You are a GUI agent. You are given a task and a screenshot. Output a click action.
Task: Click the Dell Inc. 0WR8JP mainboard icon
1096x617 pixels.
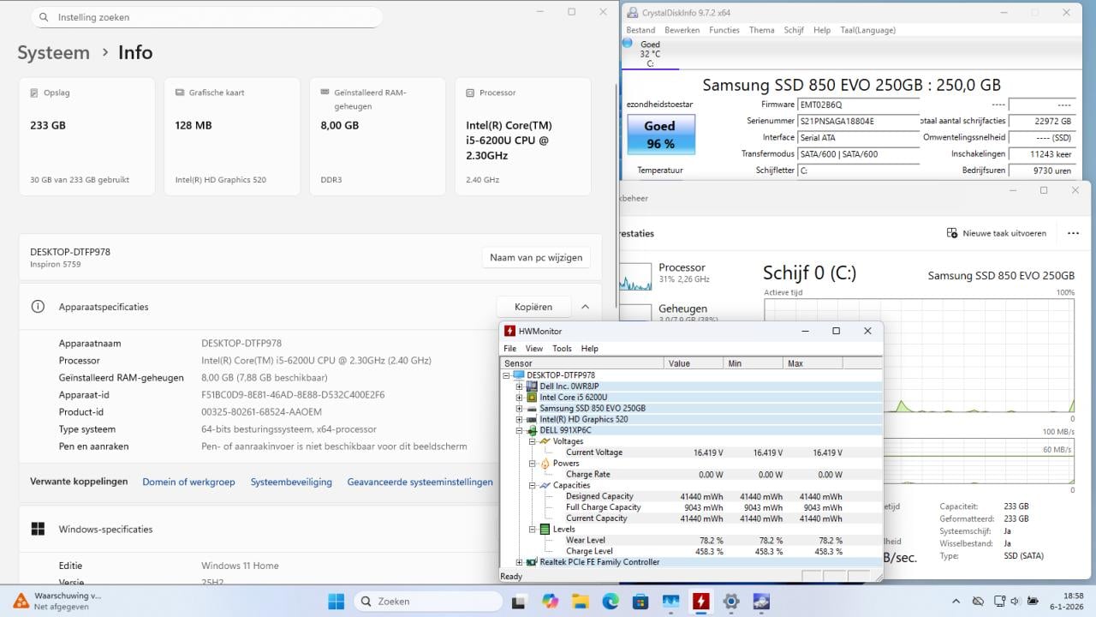[532, 386]
